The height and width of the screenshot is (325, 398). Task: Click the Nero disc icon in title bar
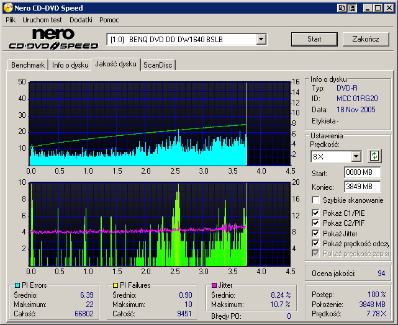(x=8, y=8)
